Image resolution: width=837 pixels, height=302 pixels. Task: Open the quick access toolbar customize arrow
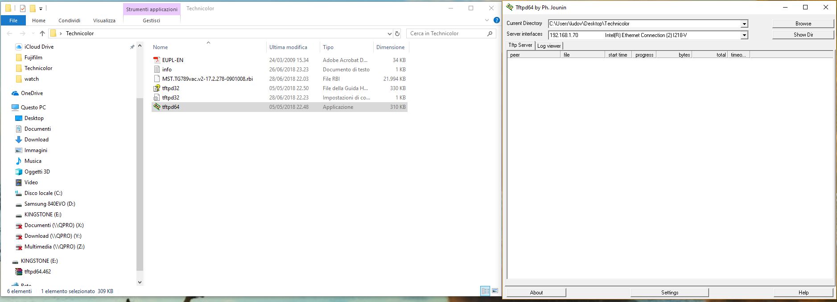[41, 8]
